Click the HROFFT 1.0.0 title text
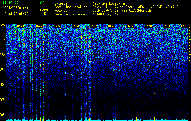The height and width of the screenshot is (121, 191). click(x=24, y=2)
